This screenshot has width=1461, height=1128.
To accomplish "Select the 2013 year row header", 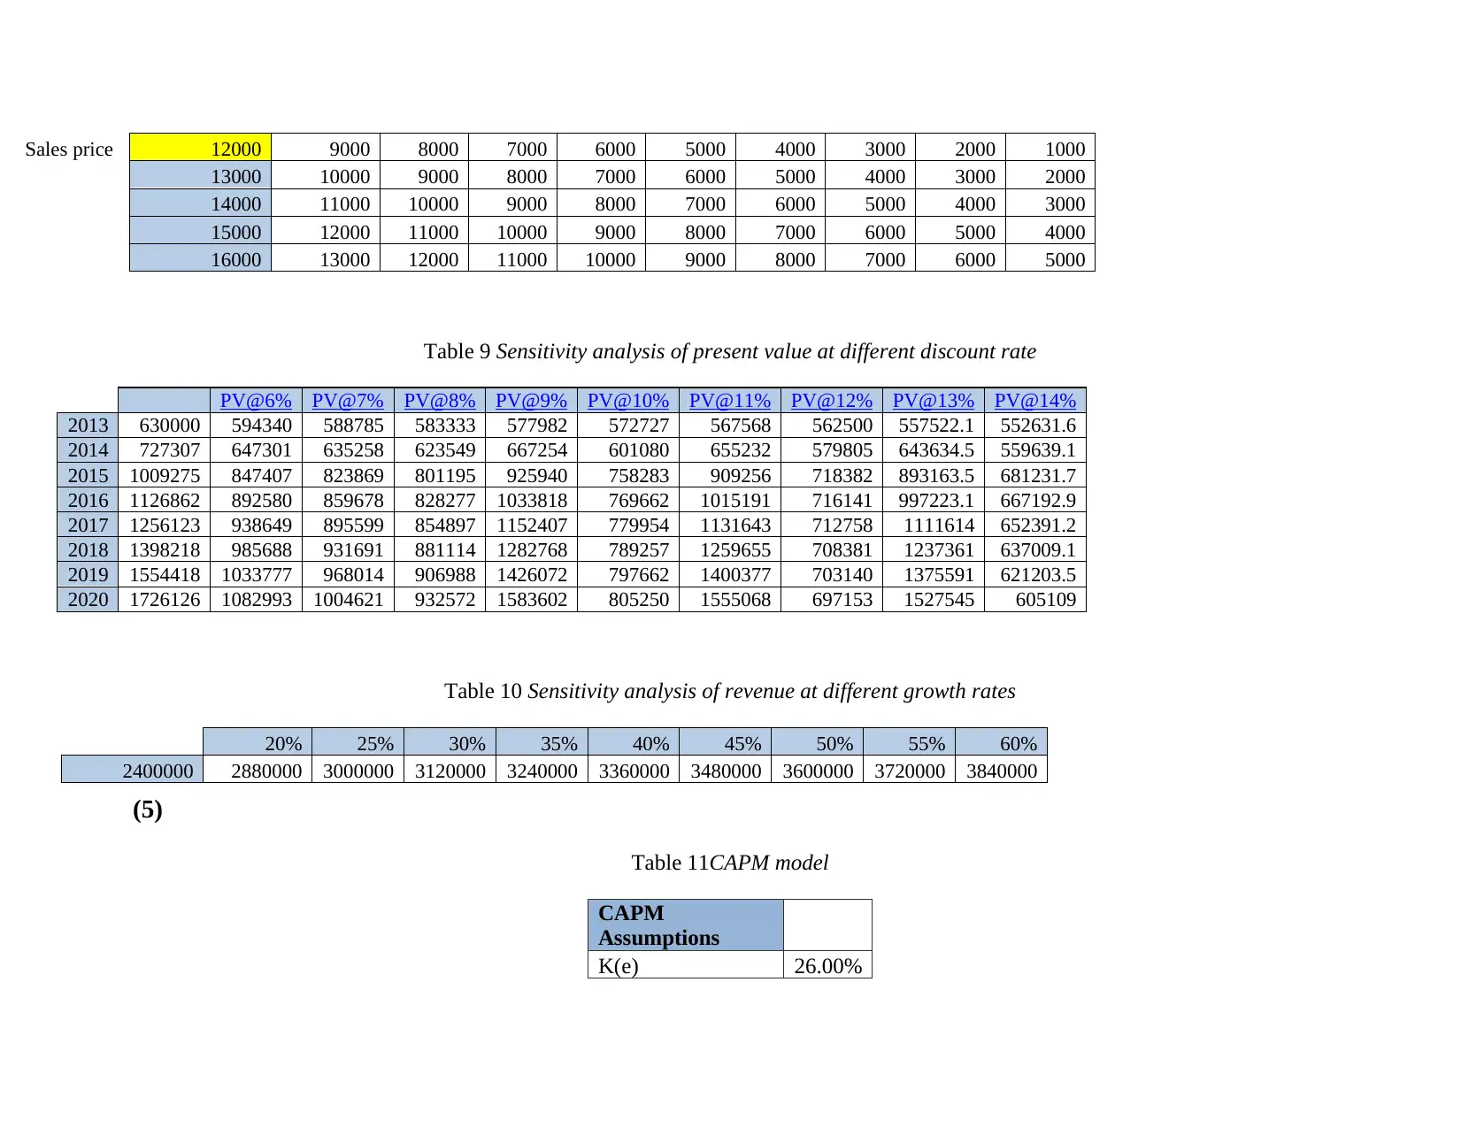I will pos(88,426).
